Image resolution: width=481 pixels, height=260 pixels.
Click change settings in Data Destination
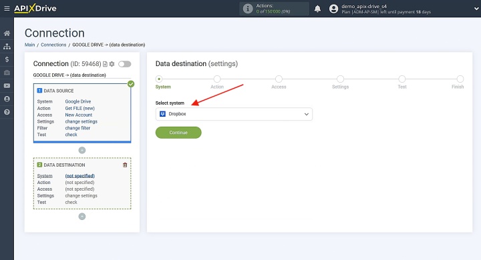81,196
